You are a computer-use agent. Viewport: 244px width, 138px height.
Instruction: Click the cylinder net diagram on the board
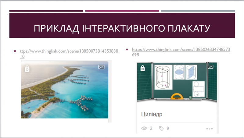click(x=199, y=89)
